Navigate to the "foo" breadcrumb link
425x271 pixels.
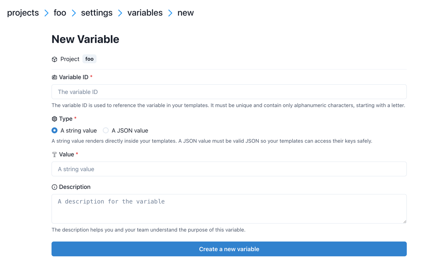60,13
